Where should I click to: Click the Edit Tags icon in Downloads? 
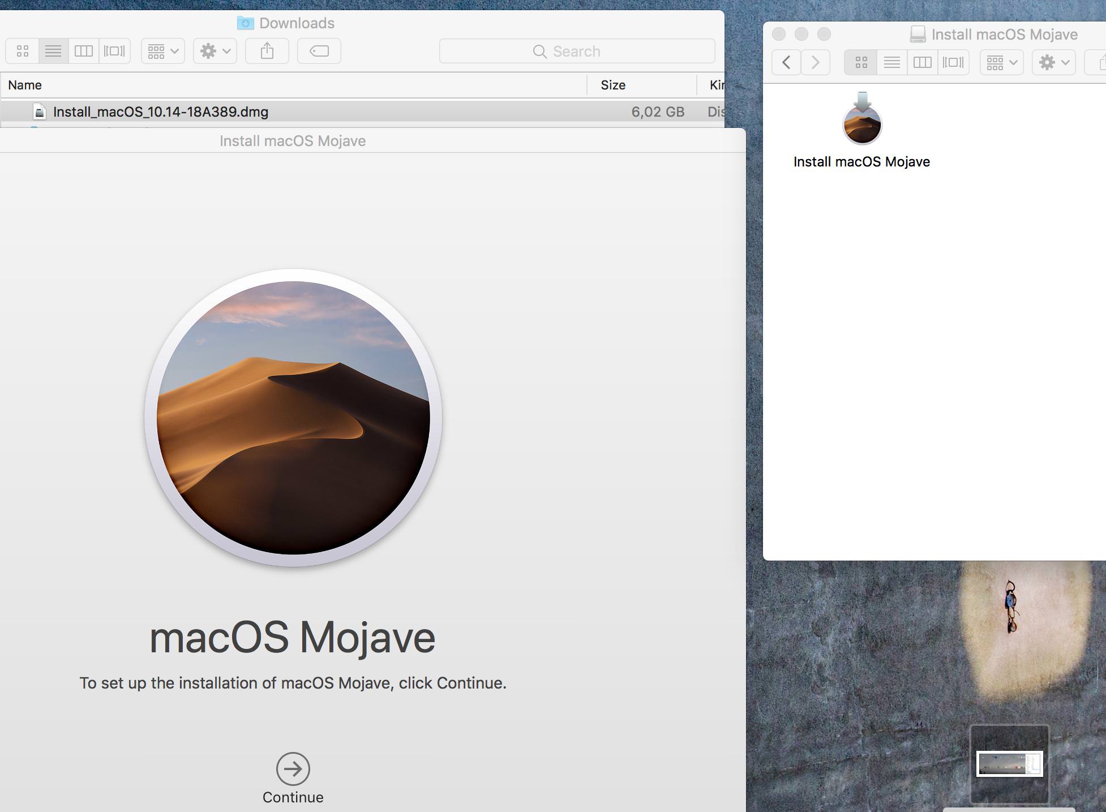point(319,52)
